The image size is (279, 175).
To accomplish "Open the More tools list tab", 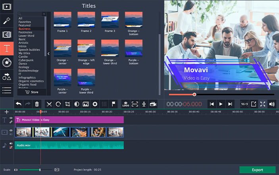I will (7, 90).
